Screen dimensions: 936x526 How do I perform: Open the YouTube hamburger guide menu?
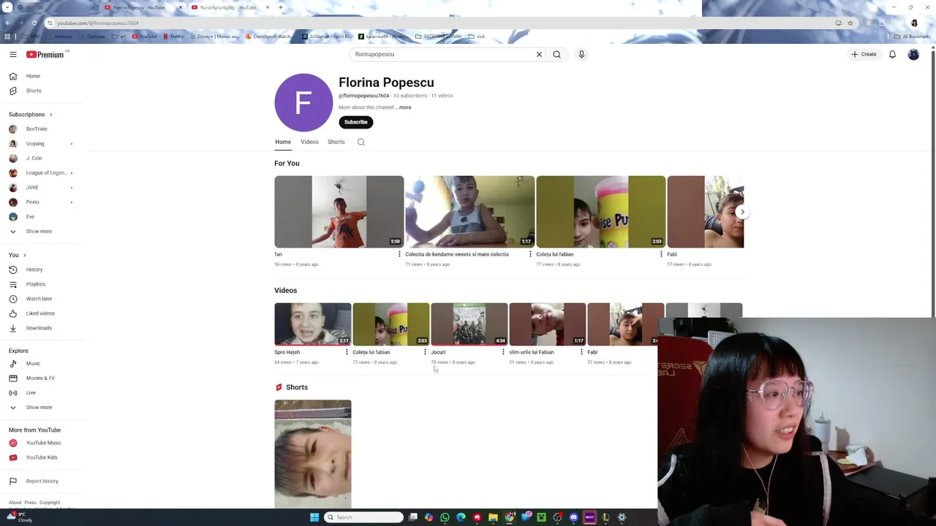(x=12, y=54)
